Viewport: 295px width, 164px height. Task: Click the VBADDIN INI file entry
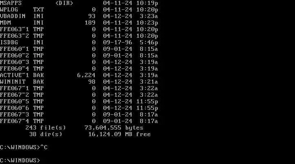point(79,16)
